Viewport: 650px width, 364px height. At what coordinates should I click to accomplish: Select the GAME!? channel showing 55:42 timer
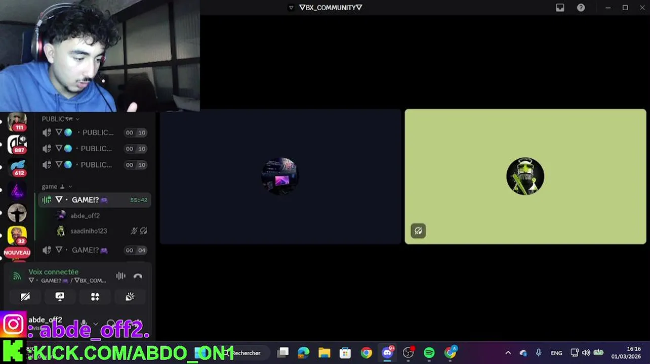pos(95,200)
